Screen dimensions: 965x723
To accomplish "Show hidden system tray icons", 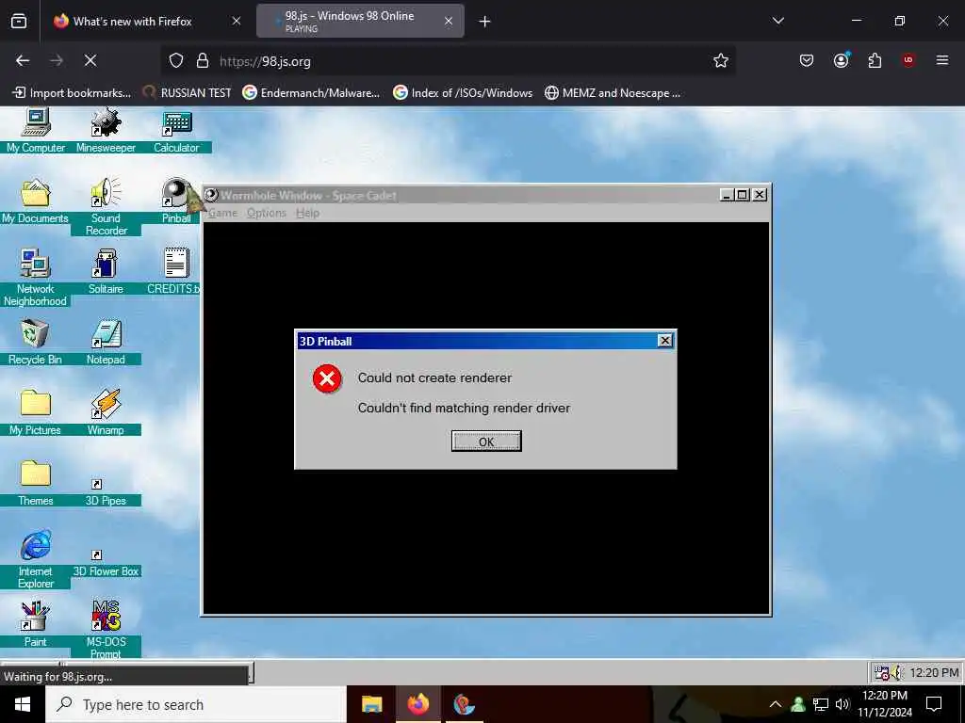I will click(776, 704).
